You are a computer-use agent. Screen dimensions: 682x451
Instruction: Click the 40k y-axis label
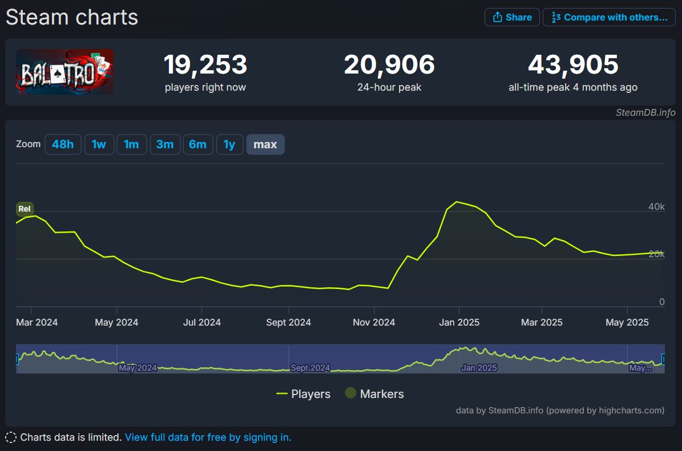pyautogui.click(x=656, y=207)
